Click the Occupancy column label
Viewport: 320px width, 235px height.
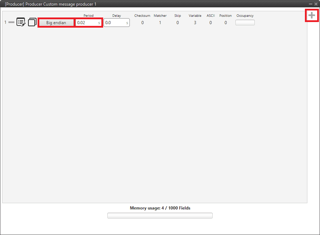pos(245,16)
